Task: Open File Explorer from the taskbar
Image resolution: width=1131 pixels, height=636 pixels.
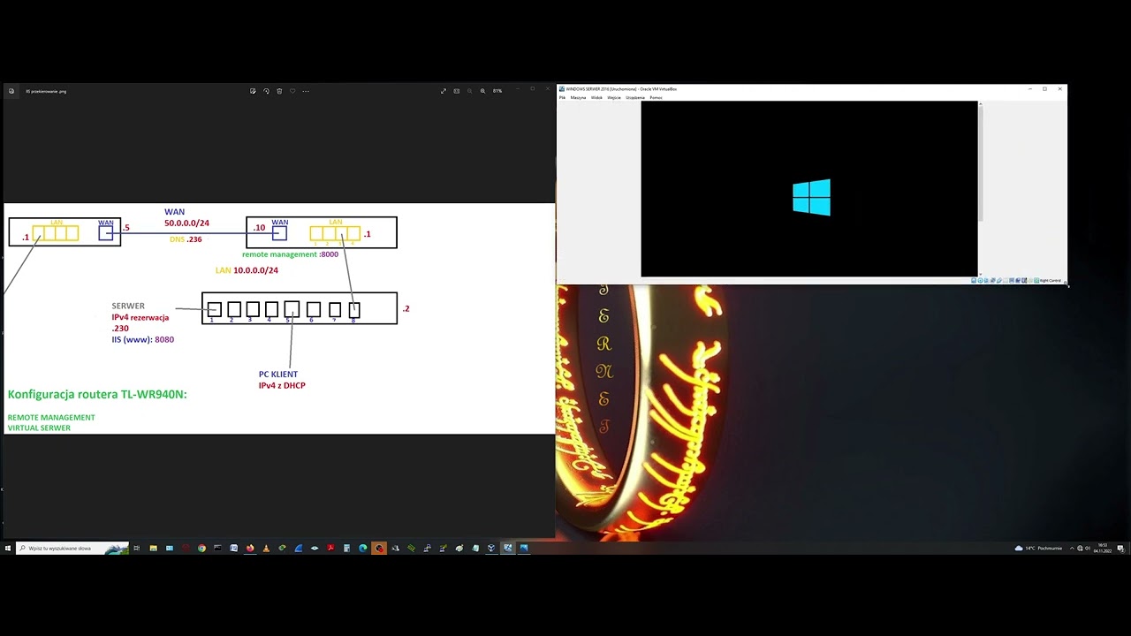Action: point(153,548)
